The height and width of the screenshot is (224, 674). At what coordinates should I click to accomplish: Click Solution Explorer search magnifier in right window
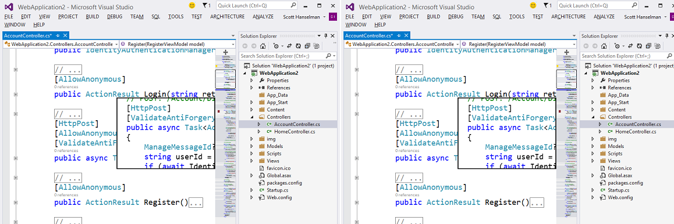tap(670, 56)
